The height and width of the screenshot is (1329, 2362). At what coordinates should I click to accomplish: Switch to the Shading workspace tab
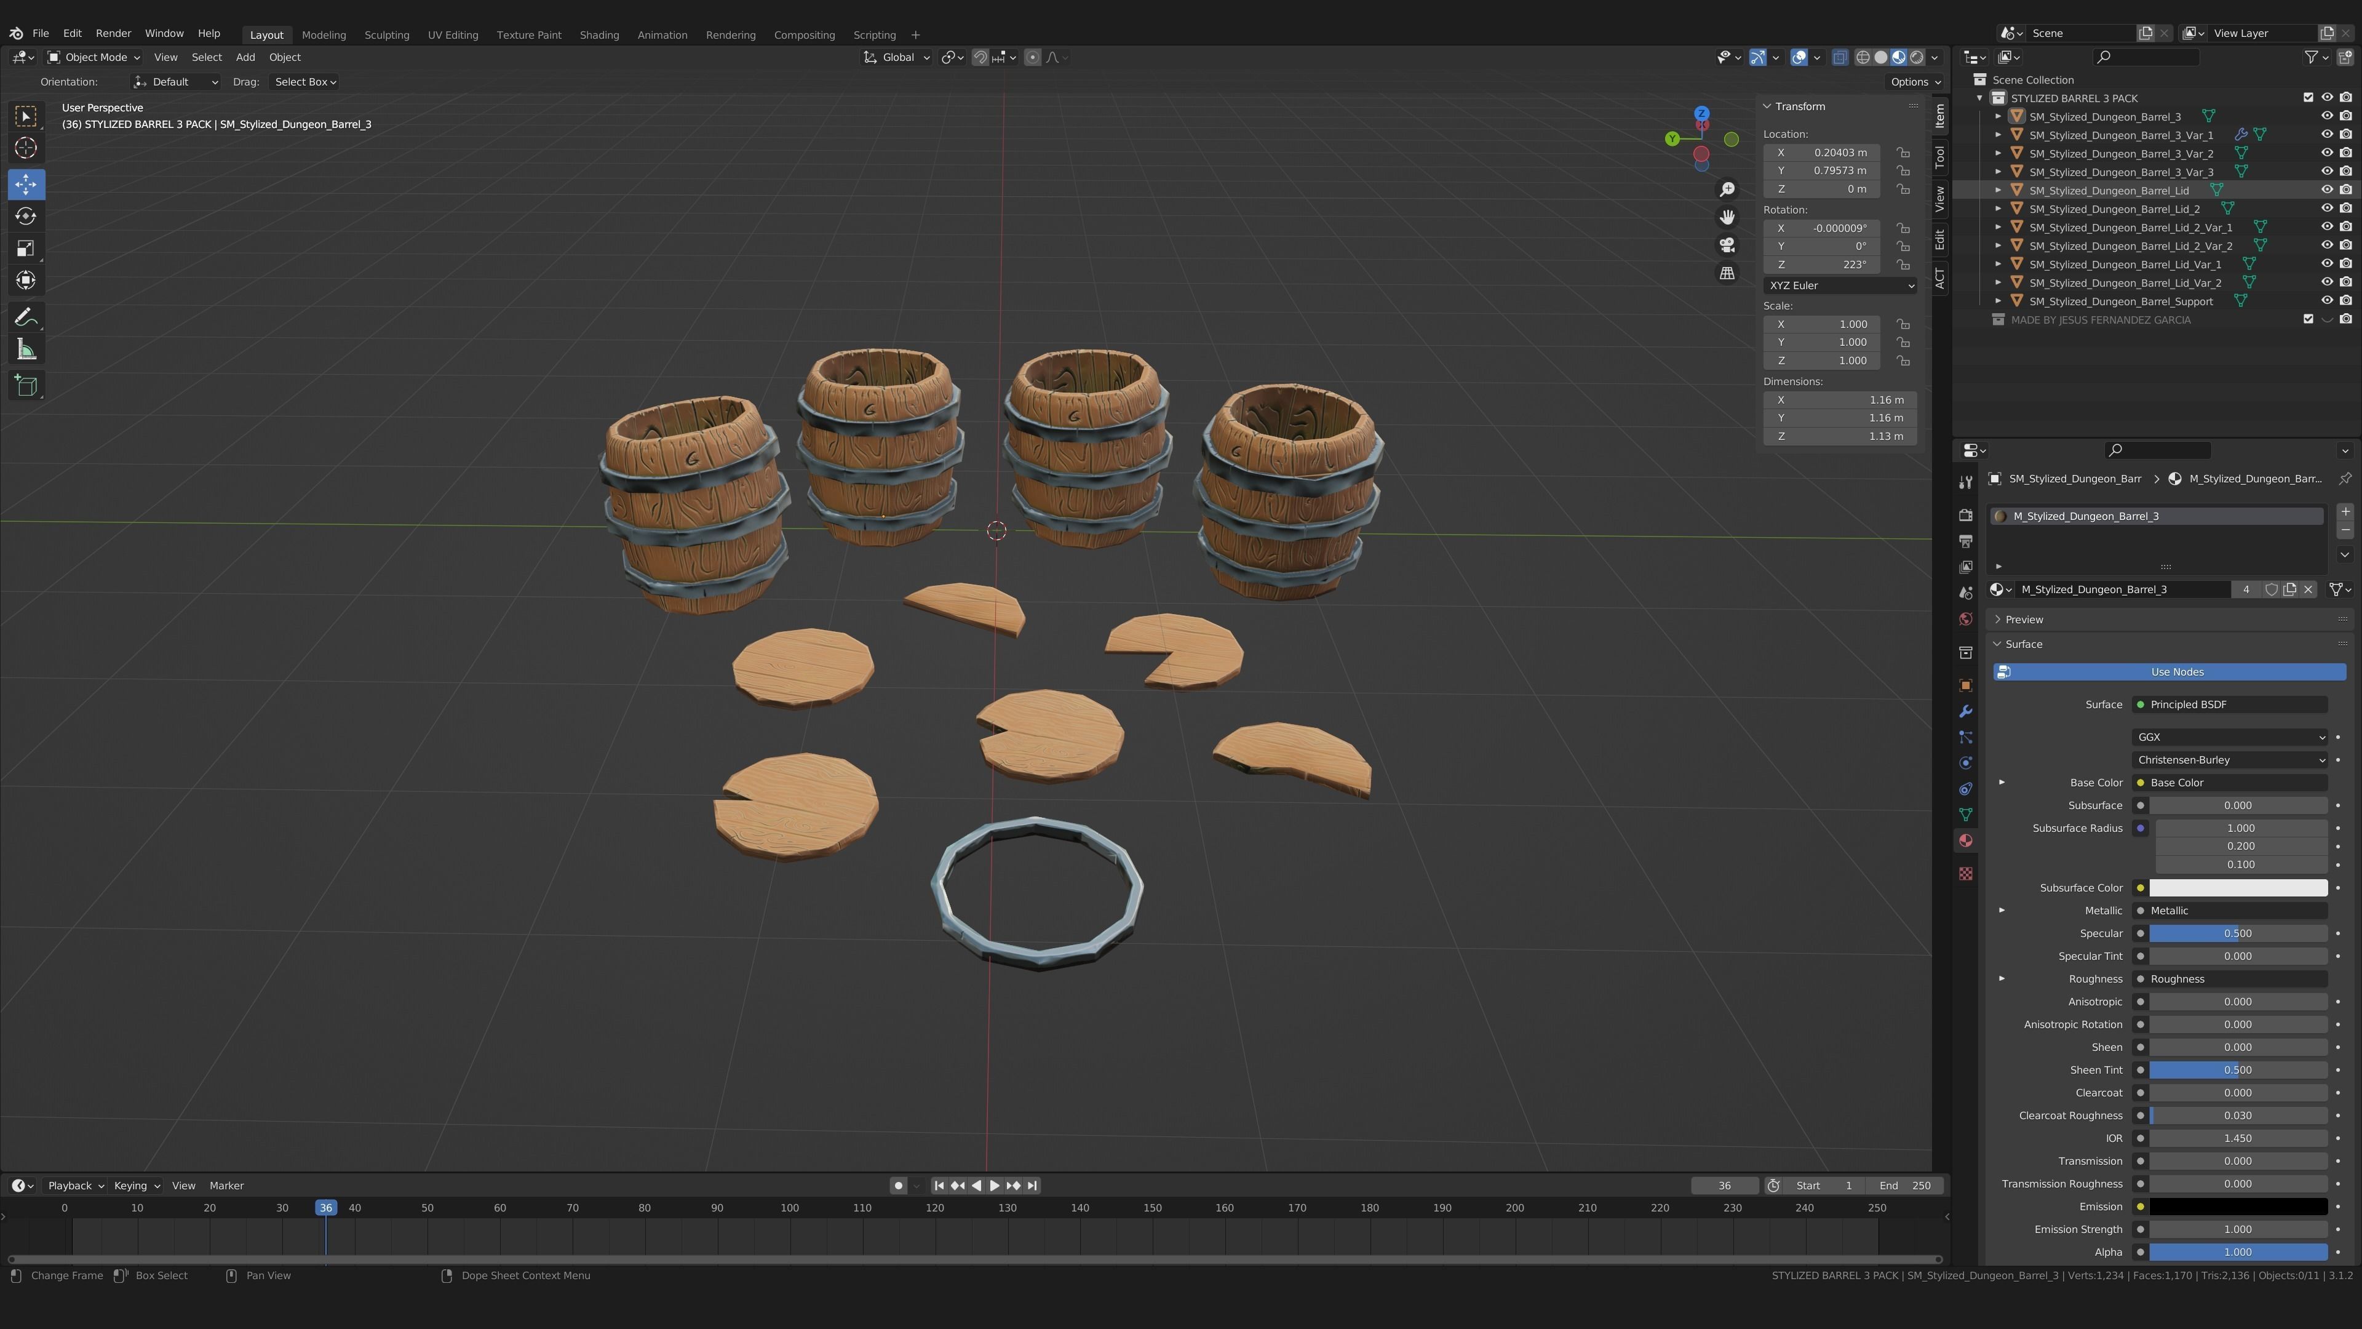pyautogui.click(x=598, y=35)
